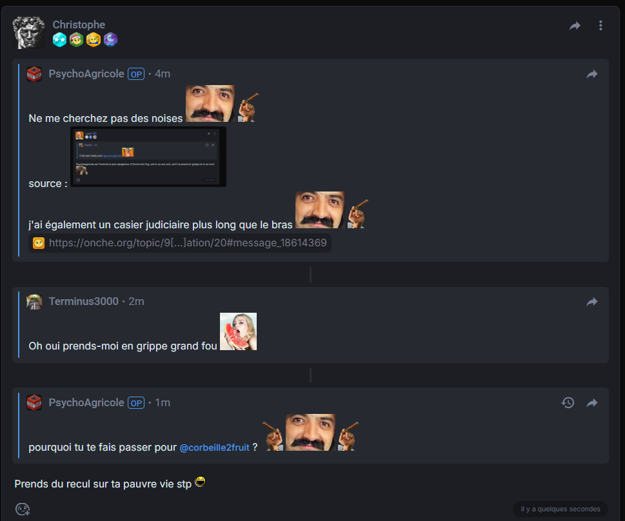
Task: Jump to the Terminus3000 quoted message
Action: pyautogui.click(x=592, y=302)
